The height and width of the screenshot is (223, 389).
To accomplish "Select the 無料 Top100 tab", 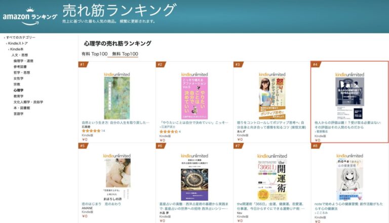I will (125, 54).
